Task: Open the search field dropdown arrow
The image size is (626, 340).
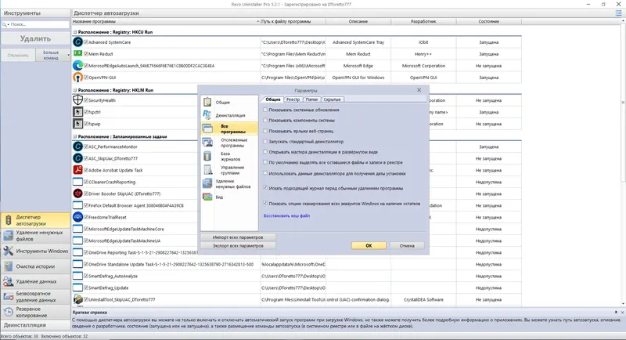Action: click(8, 25)
